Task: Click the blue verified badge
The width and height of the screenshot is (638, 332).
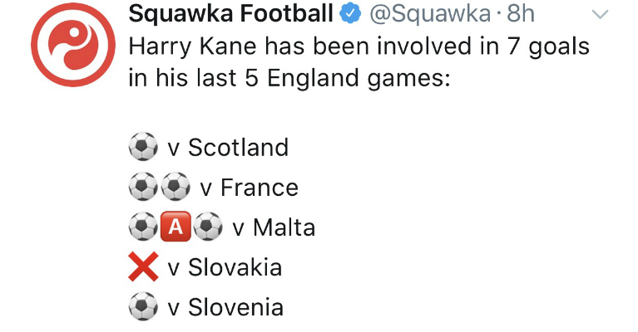Action: coord(347,13)
